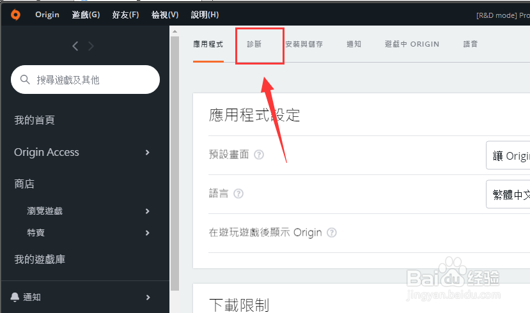The image size is (530, 313).
Task: Click the notification bell icon
Action: click(15, 297)
